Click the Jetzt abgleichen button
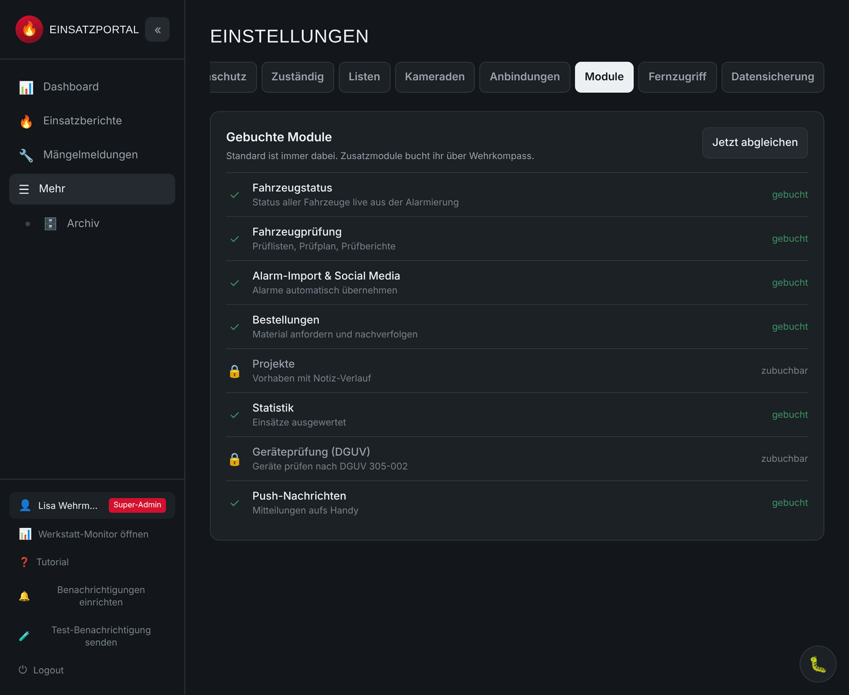Screen dimensions: 849x695 coord(755,143)
